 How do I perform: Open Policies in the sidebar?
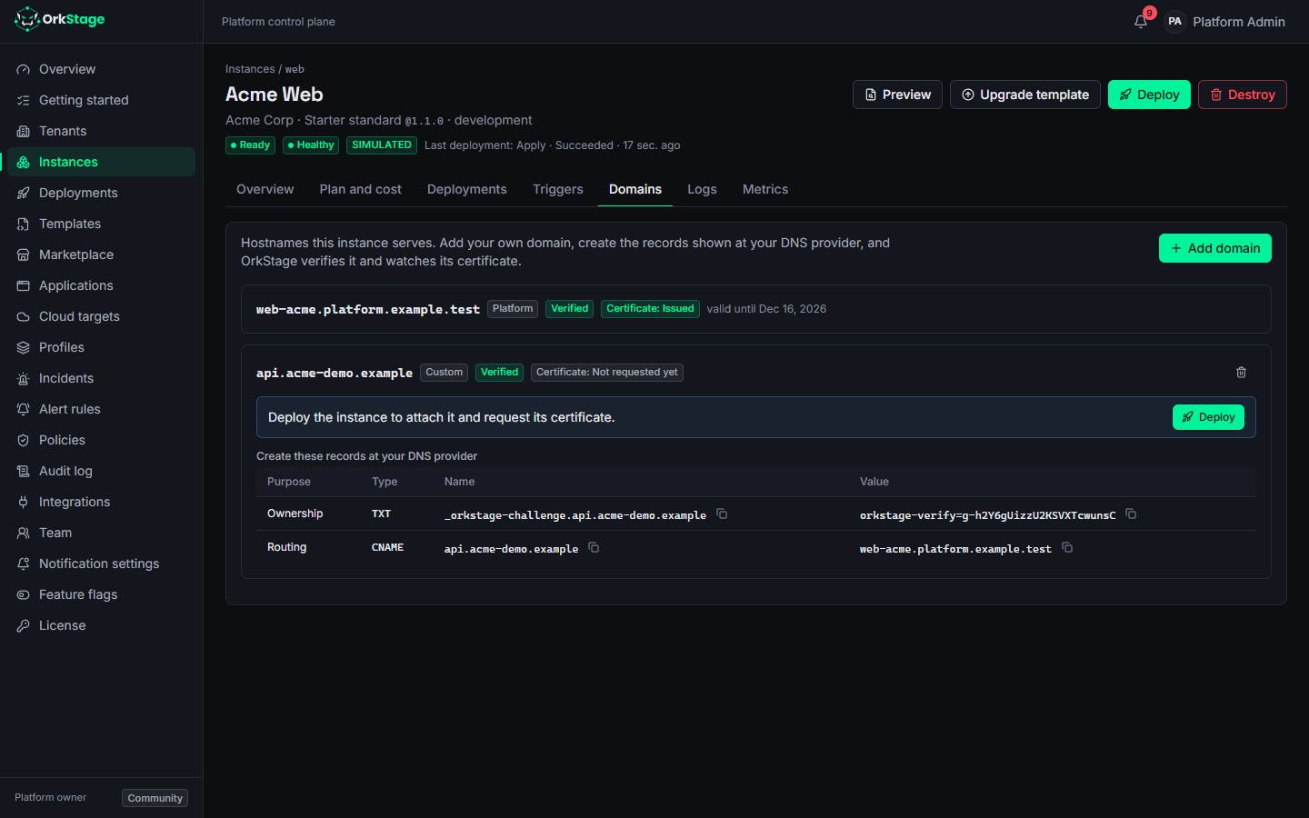pos(101,440)
